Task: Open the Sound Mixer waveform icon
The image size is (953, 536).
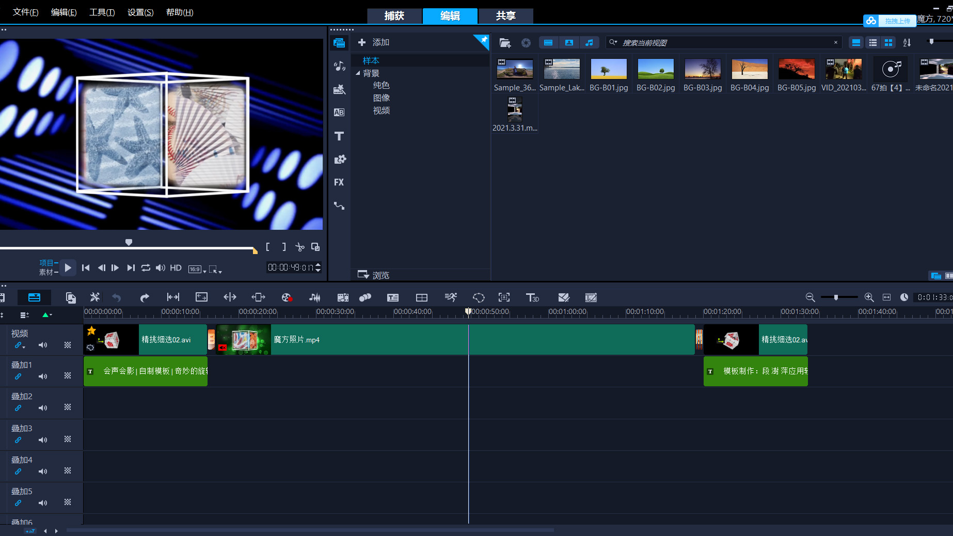Action: (314, 297)
